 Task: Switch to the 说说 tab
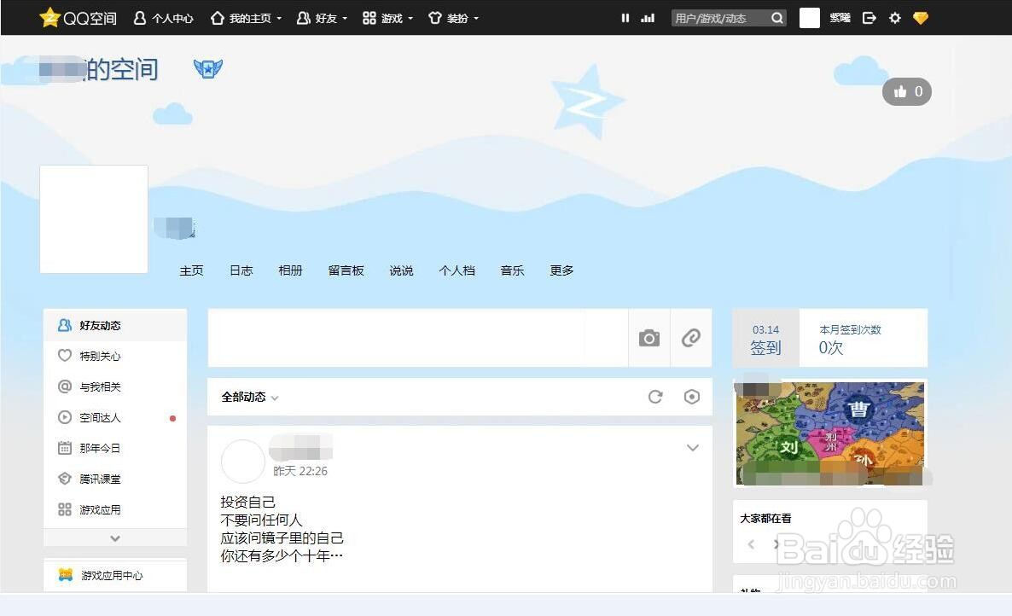click(401, 270)
